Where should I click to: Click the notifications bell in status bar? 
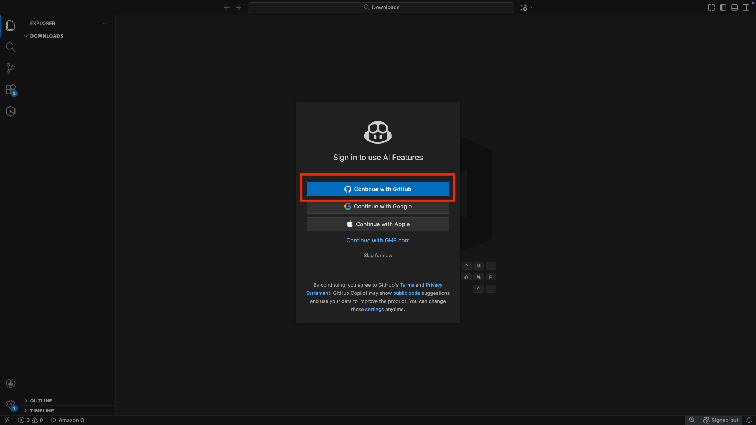point(749,420)
